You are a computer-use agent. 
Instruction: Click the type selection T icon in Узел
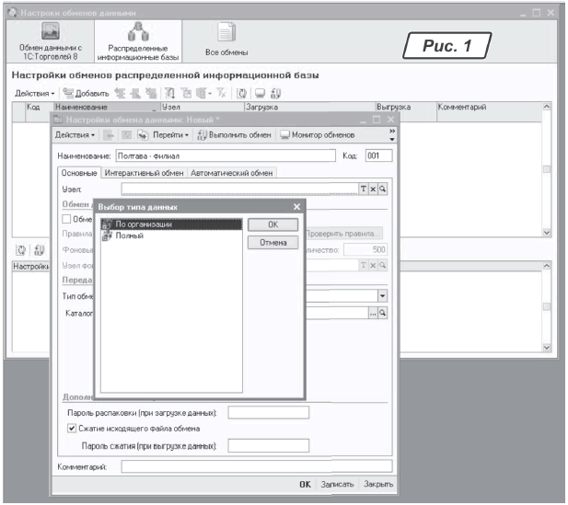point(364,189)
